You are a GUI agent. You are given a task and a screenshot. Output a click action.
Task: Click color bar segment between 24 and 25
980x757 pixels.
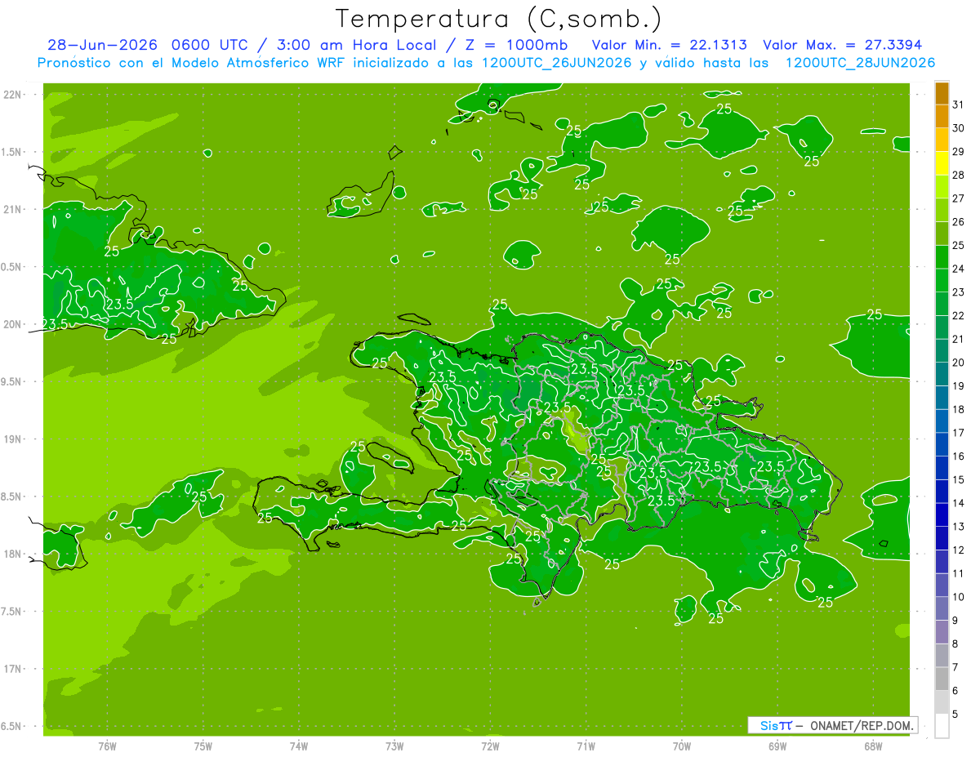click(942, 257)
